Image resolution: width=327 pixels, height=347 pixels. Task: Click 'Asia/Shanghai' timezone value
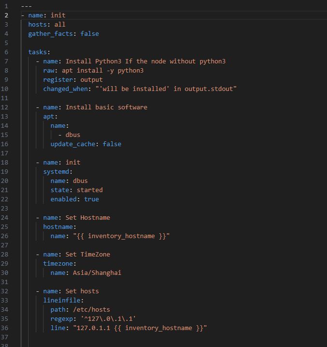[97, 273]
